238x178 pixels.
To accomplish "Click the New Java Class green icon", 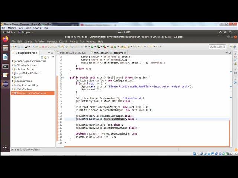I will tap(115, 47).
